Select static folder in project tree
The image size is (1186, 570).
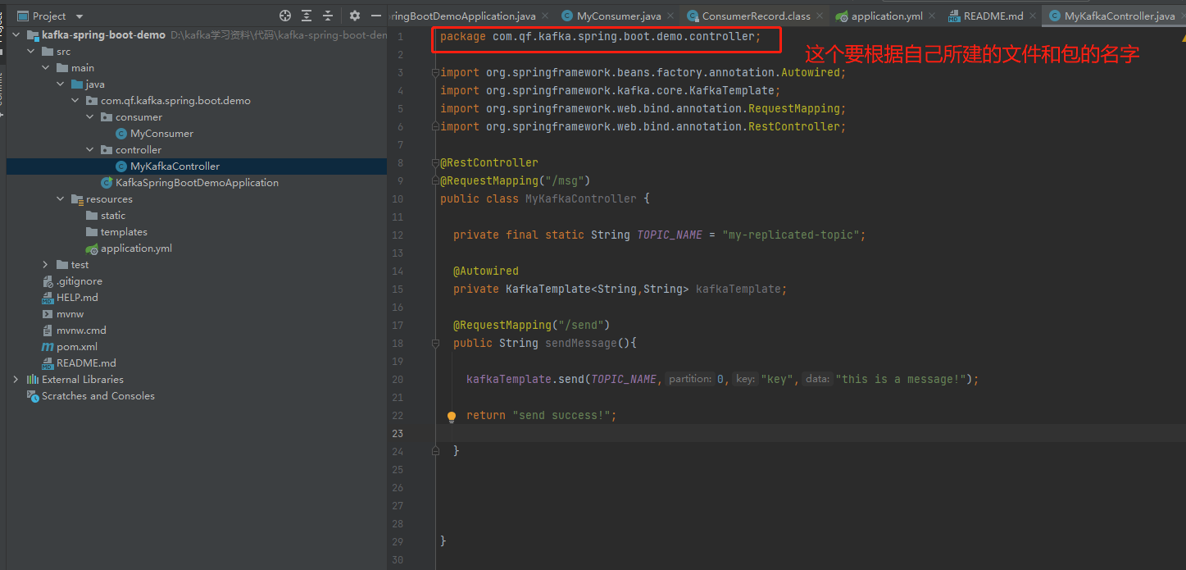[x=113, y=216]
